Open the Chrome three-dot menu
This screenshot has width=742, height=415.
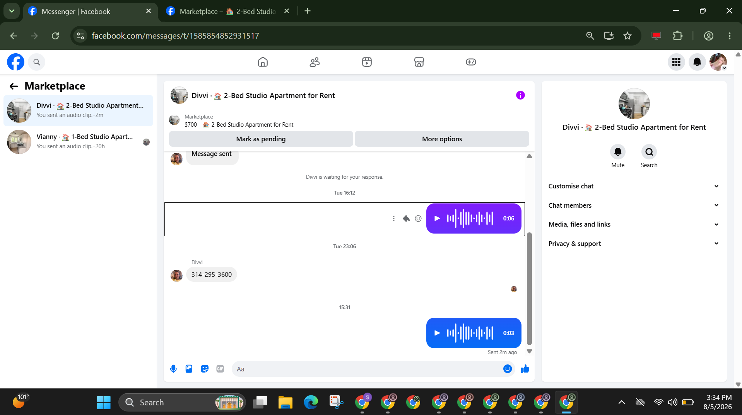point(730,36)
